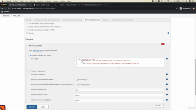Jump to Ejecutar tab
The image size is (196, 110).
tap(106, 20)
